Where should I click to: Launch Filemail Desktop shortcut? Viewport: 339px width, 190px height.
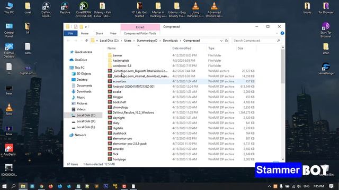pyautogui.click(x=9, y=51)
